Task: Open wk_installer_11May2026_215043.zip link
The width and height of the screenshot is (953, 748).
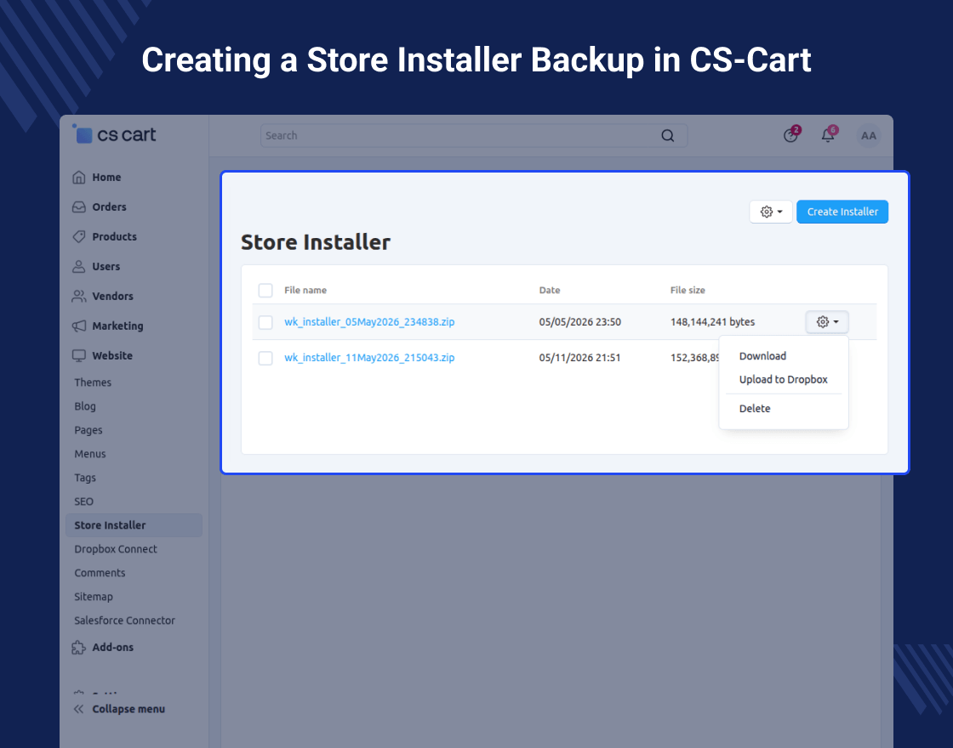Action: point(369,358)
